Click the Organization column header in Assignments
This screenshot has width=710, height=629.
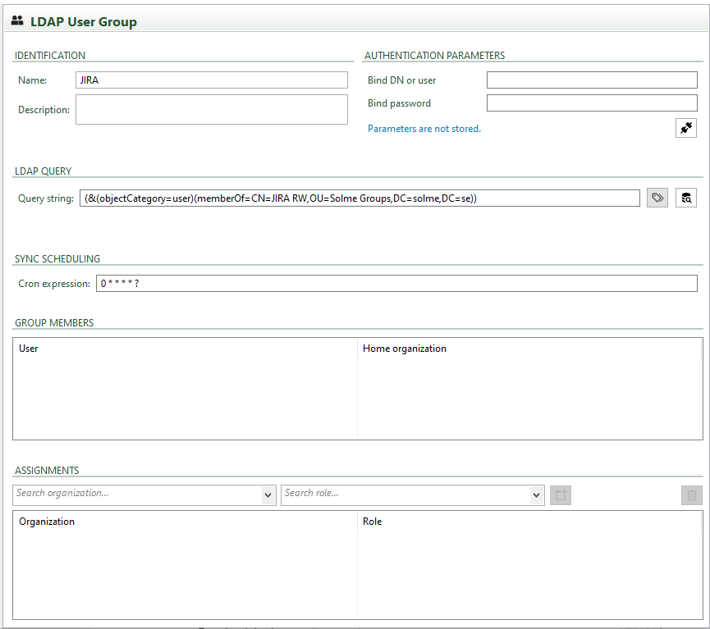tap(47, 522)
